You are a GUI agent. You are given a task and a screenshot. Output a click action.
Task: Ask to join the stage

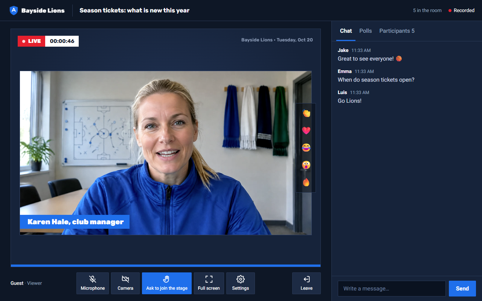click(167, 283)
